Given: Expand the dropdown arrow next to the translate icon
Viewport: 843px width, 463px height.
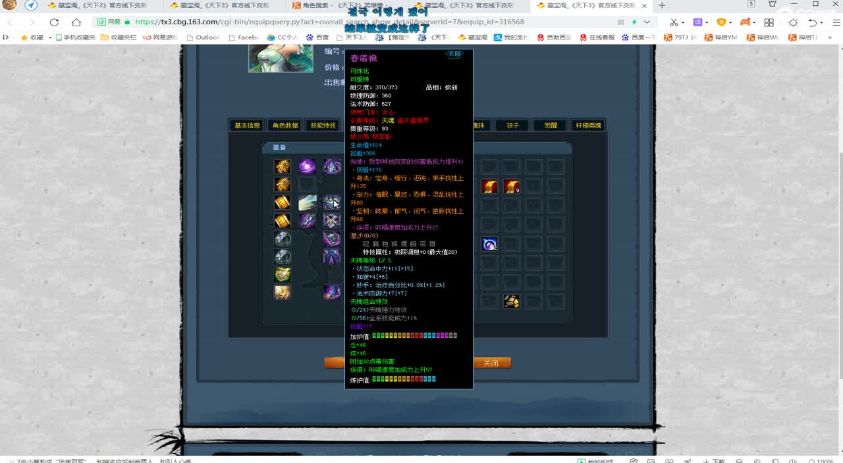Looking at the screenshot, I should coord(707,22).
